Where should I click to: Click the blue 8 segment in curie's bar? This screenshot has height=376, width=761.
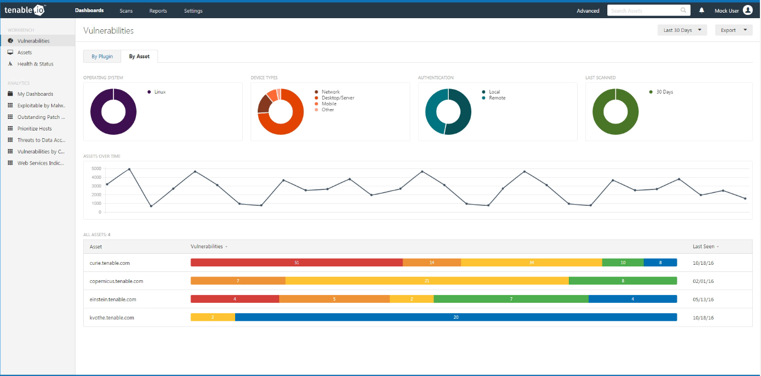tap(660, 263)
